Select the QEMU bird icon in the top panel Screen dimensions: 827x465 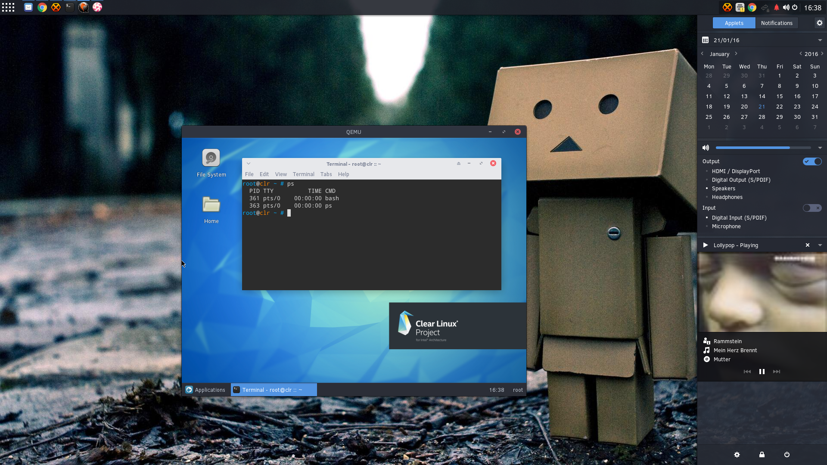coord(84,7)
